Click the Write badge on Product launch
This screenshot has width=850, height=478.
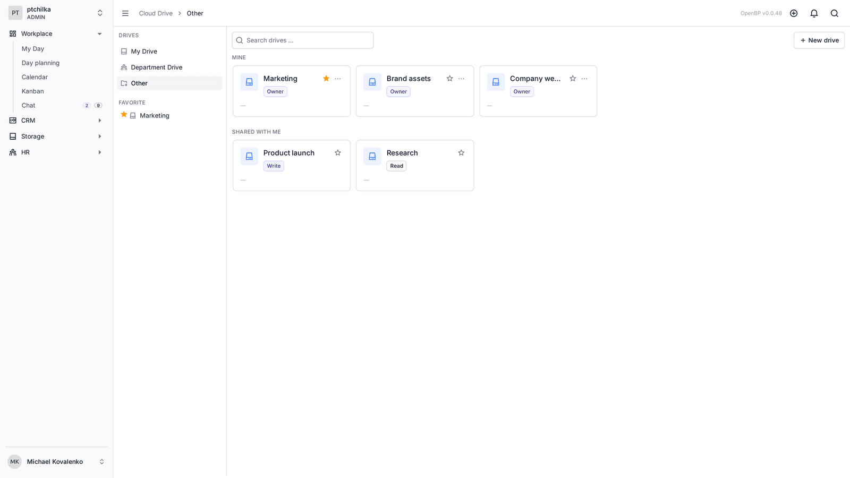[274, 166]
